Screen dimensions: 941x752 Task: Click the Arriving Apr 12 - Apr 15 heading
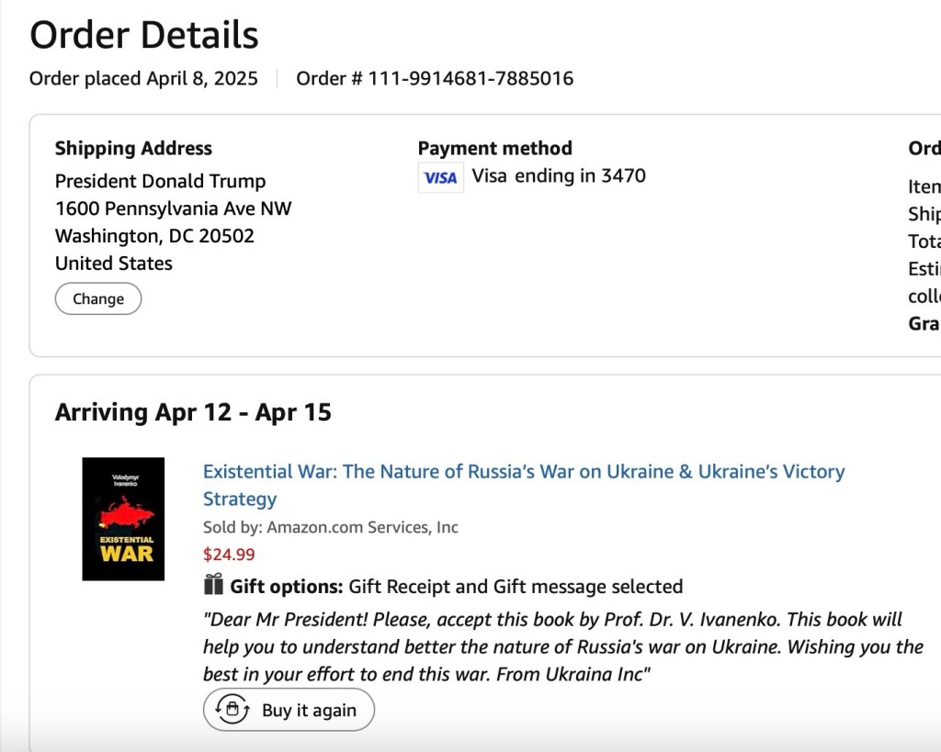tap(193, 412)
